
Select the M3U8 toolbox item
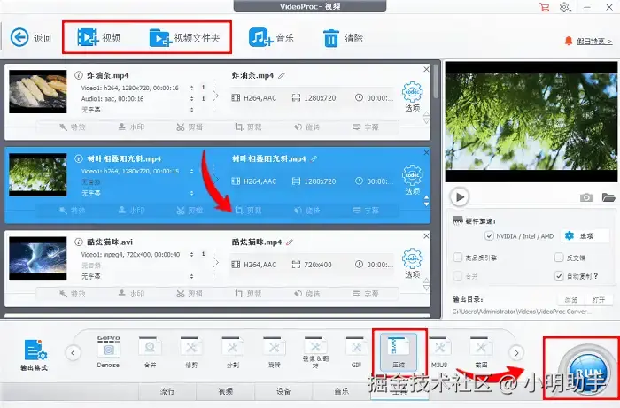[x=439, y=352]
